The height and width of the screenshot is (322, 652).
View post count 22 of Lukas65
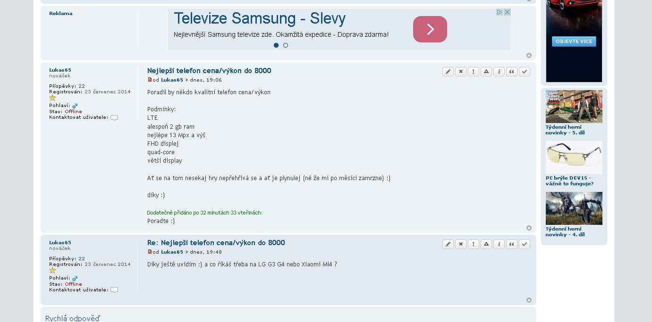pyautogui.click(x=82, y=86)
